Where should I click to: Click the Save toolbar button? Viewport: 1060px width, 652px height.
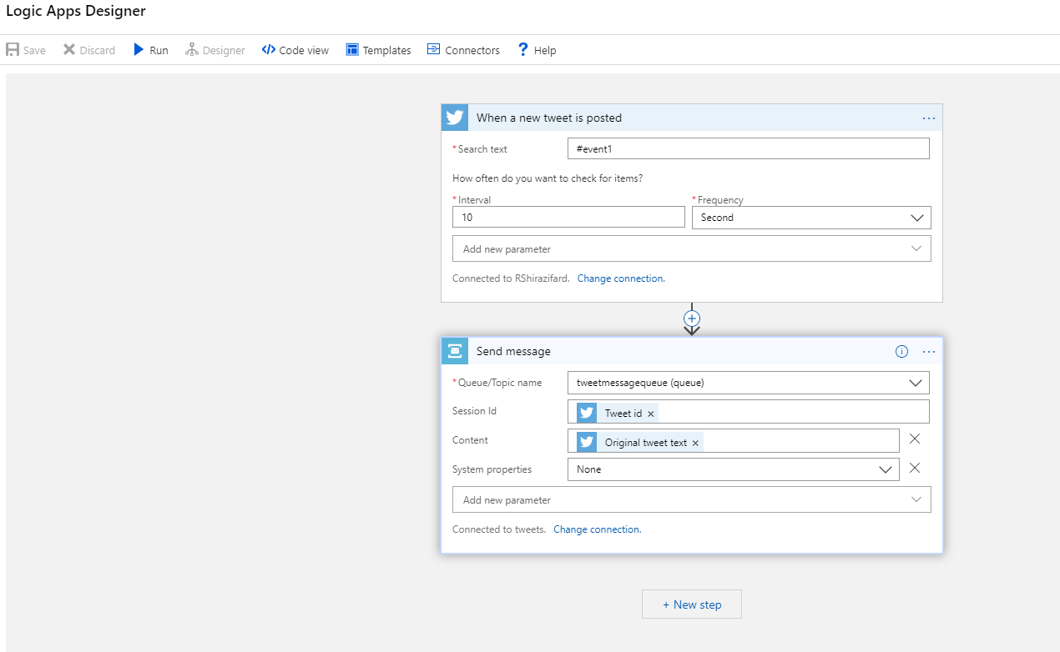[x=26, y=50]
